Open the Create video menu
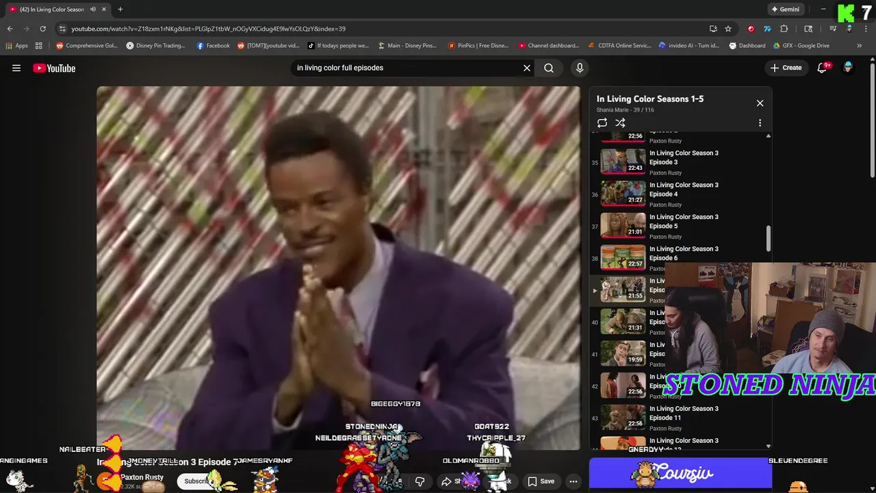 (786, 68)
